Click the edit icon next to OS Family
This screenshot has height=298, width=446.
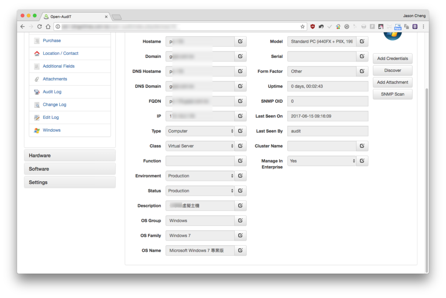pos(240,236)
